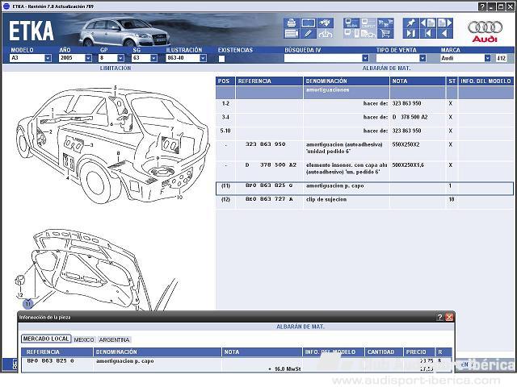This screenshot has height=387, width=517.
Task: Toggle the Existencias checkbox
Action: [x=221, y=59]
